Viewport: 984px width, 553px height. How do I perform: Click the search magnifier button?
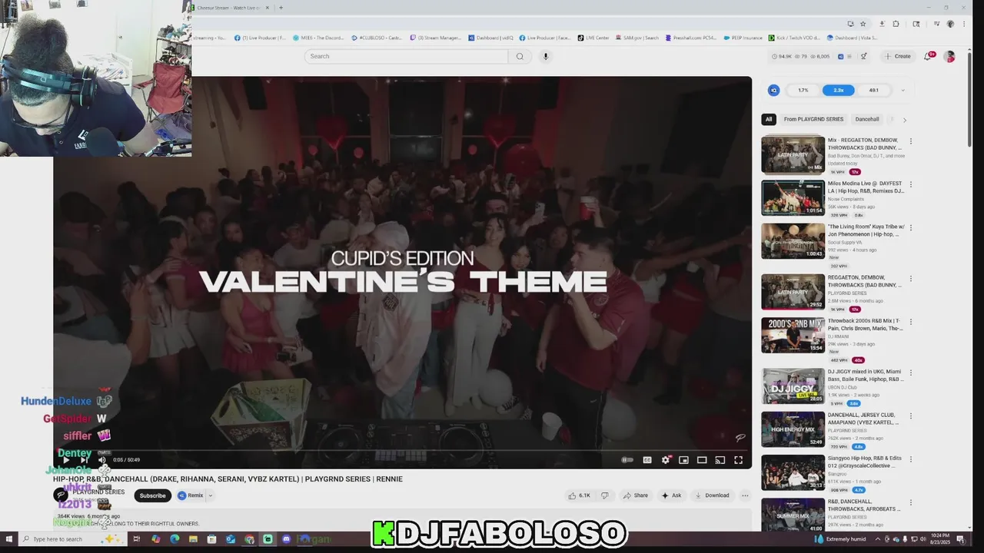tap(520, 56)
